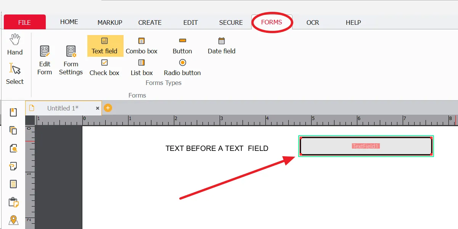The height and width of the screenshot is (229, 458).
Task: Open the search sidebar panel icon
Action: click(x=13, y=148)
